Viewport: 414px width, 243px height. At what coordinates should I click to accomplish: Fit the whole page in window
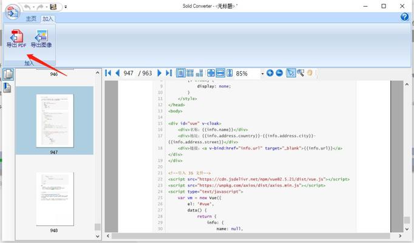click(211, 73)
